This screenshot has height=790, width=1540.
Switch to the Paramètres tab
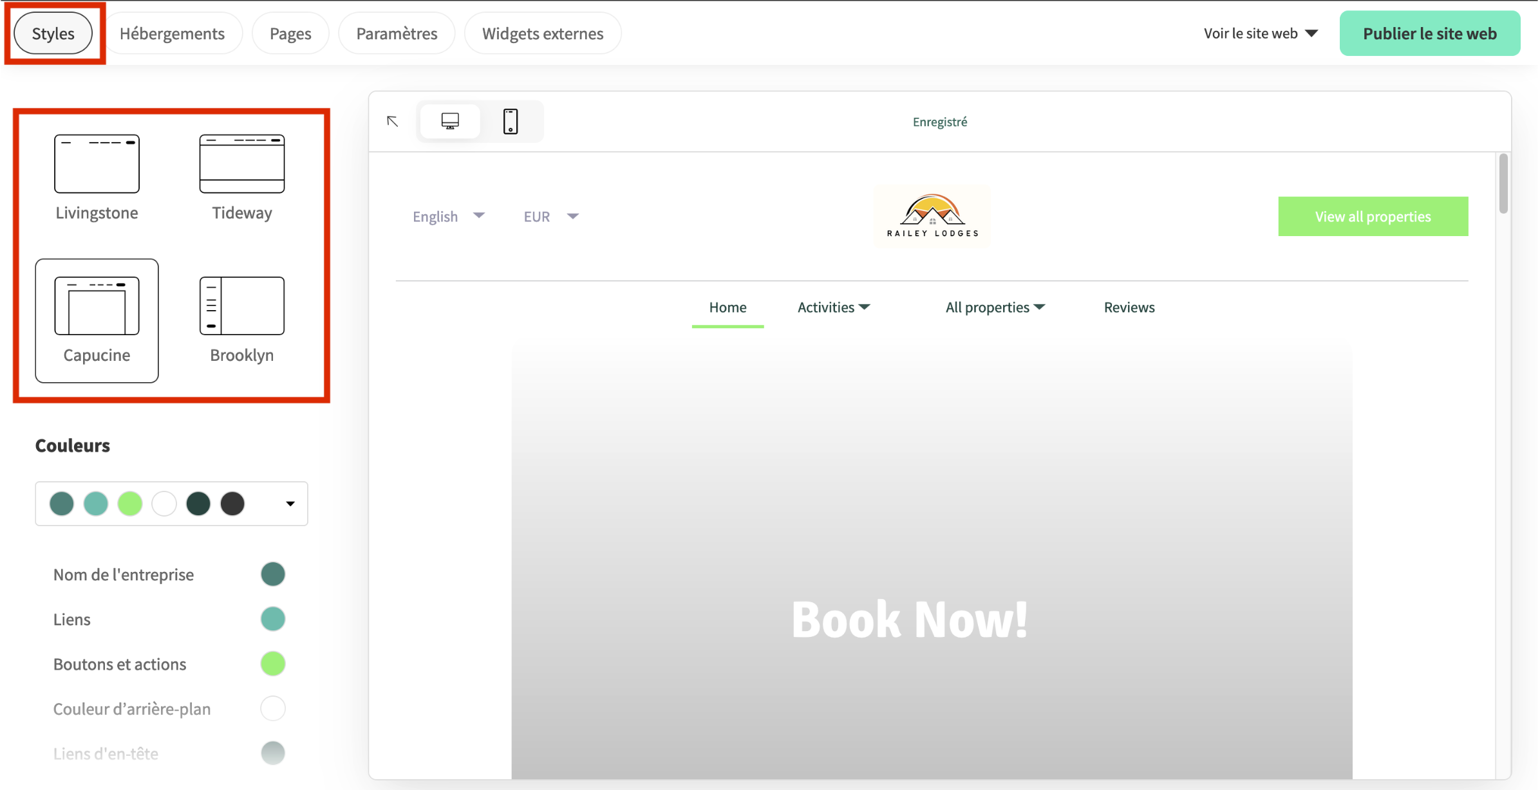[396, 33]
